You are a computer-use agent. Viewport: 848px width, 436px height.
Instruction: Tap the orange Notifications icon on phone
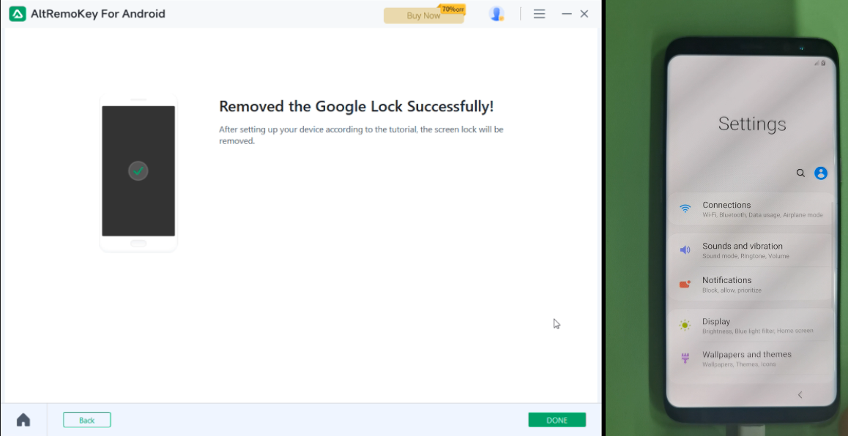click(685, 284)
